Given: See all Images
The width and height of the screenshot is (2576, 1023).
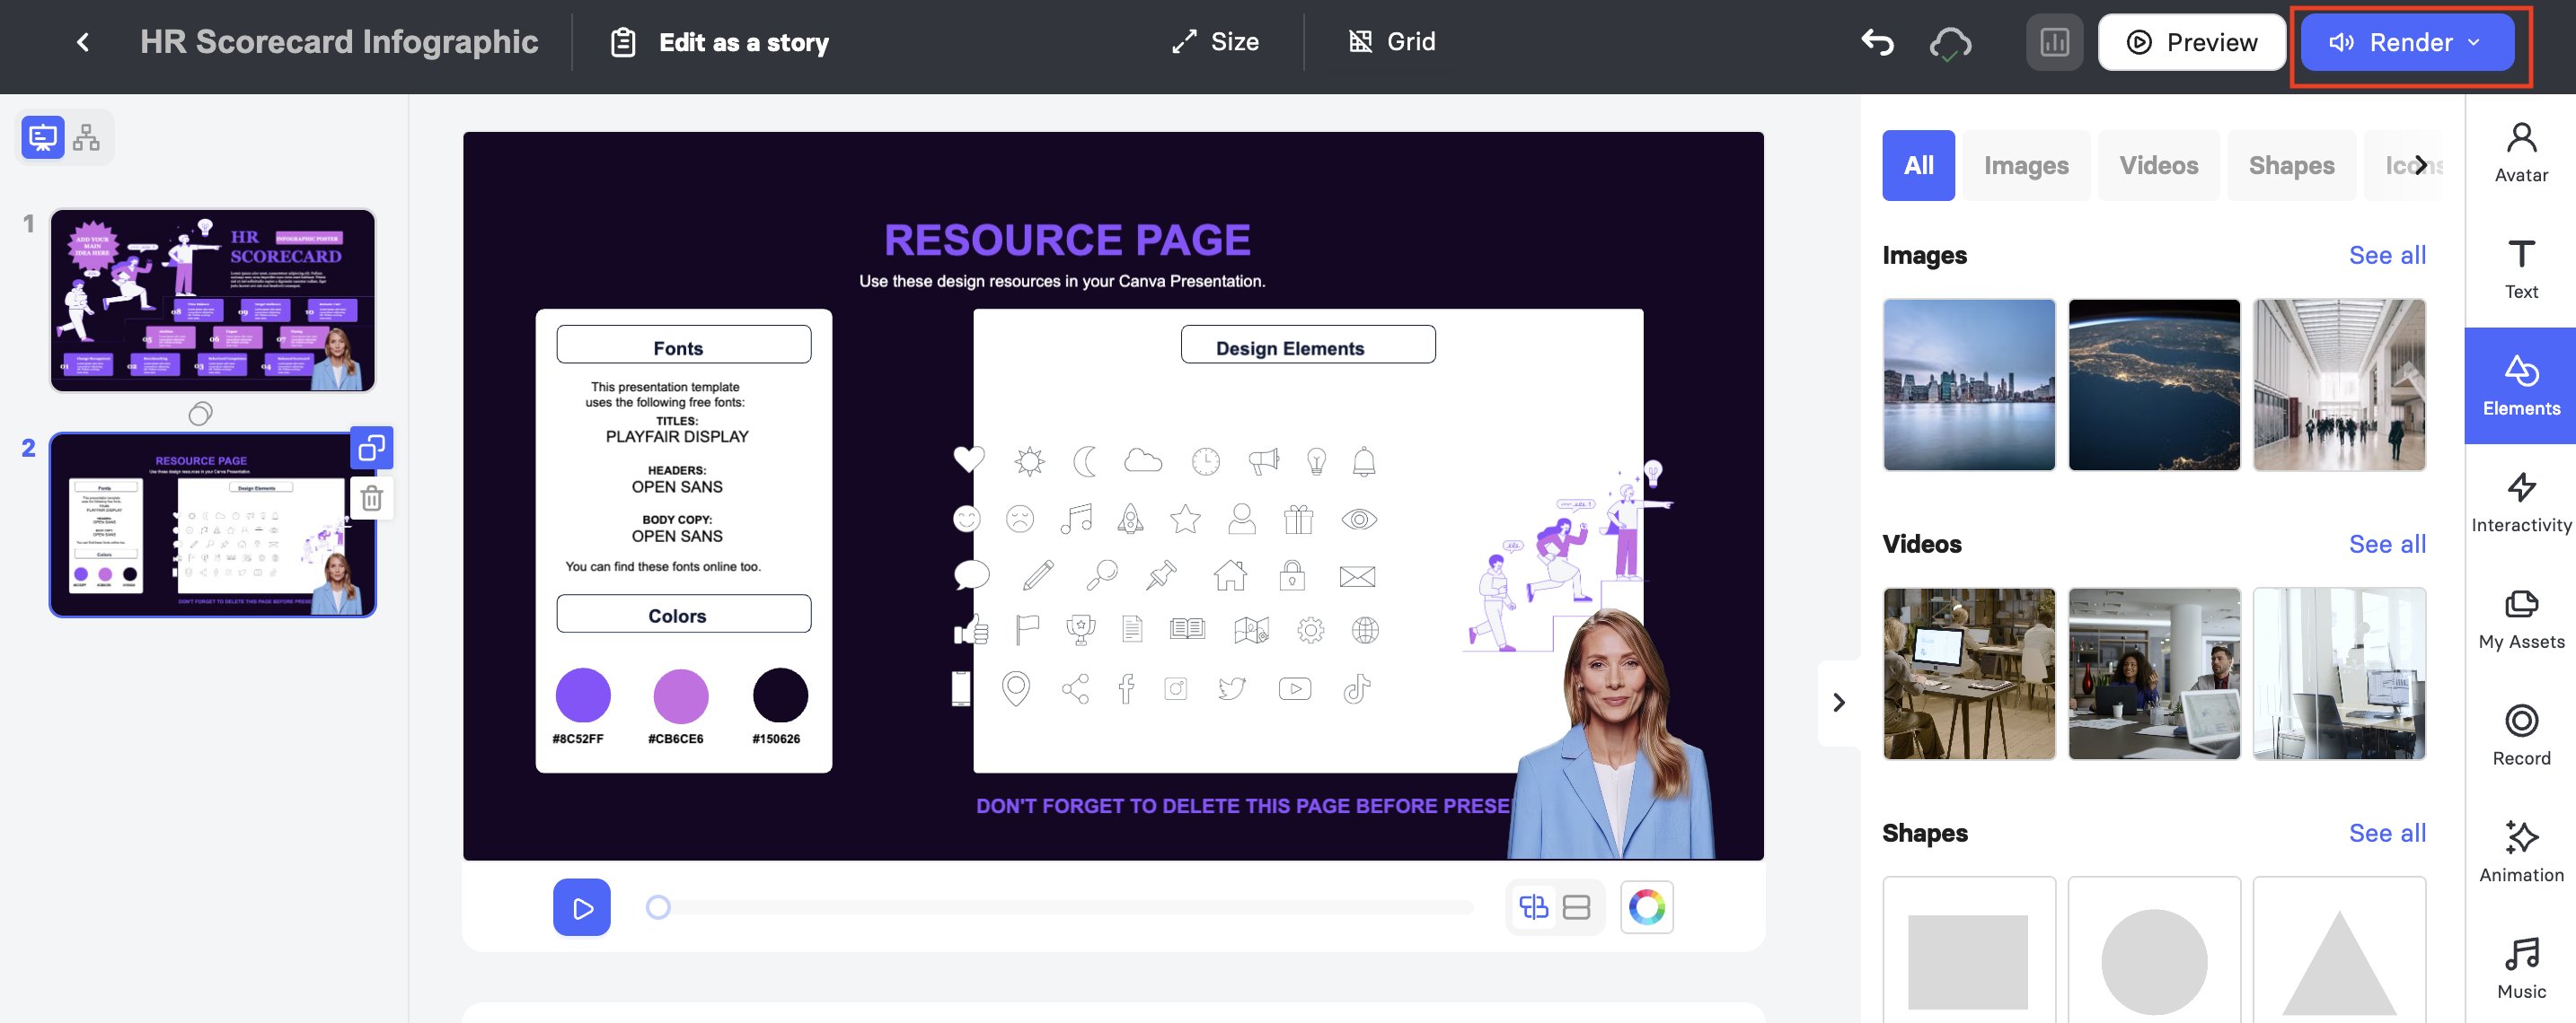Looking at the screenshot, I should tap(2387, 255).
